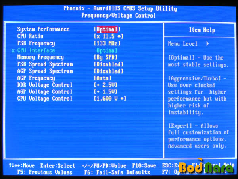Open CPU Voltage Control 1.600 V value
238x179 pixels.
pyautogui.click(x=110, y=99)
